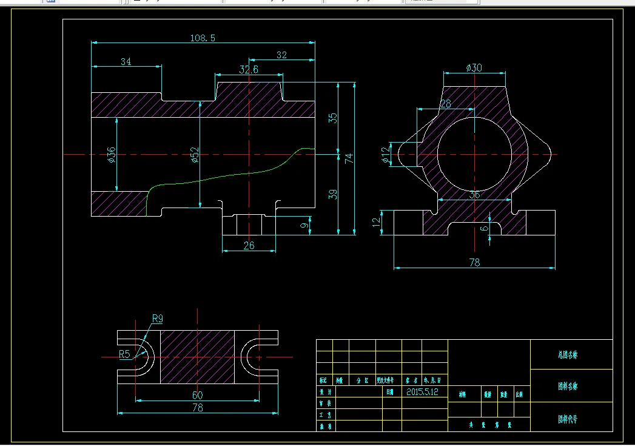The image size is (635, 446).
Task: Click the ø12 hole diameter dimension
Action: tap(386, 155)
